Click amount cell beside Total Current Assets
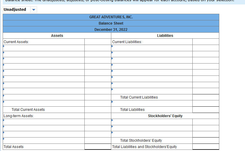This screenshot has width=245, height=151. 98,110
